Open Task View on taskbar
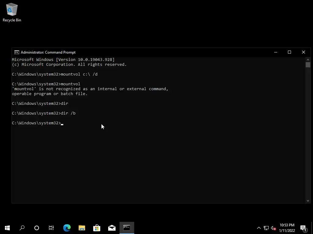The width and height of the screenshot is (313, 234). tap(51, 228)
